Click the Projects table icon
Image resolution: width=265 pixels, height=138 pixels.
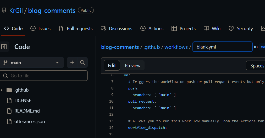174,28
